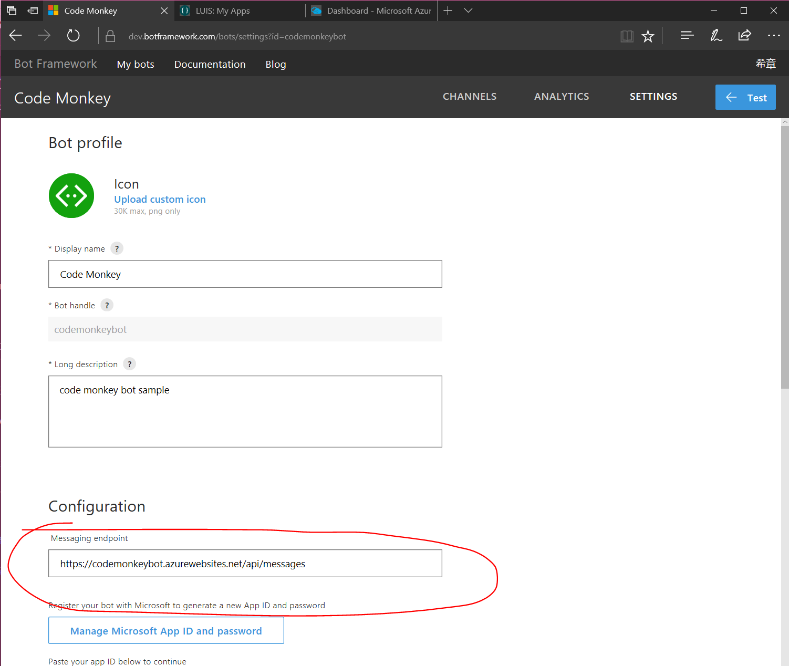Click the More actions ellipsis in Edge
Image resolution: width=789 pixels, height=666 pixels.
[x=774, y=35]
